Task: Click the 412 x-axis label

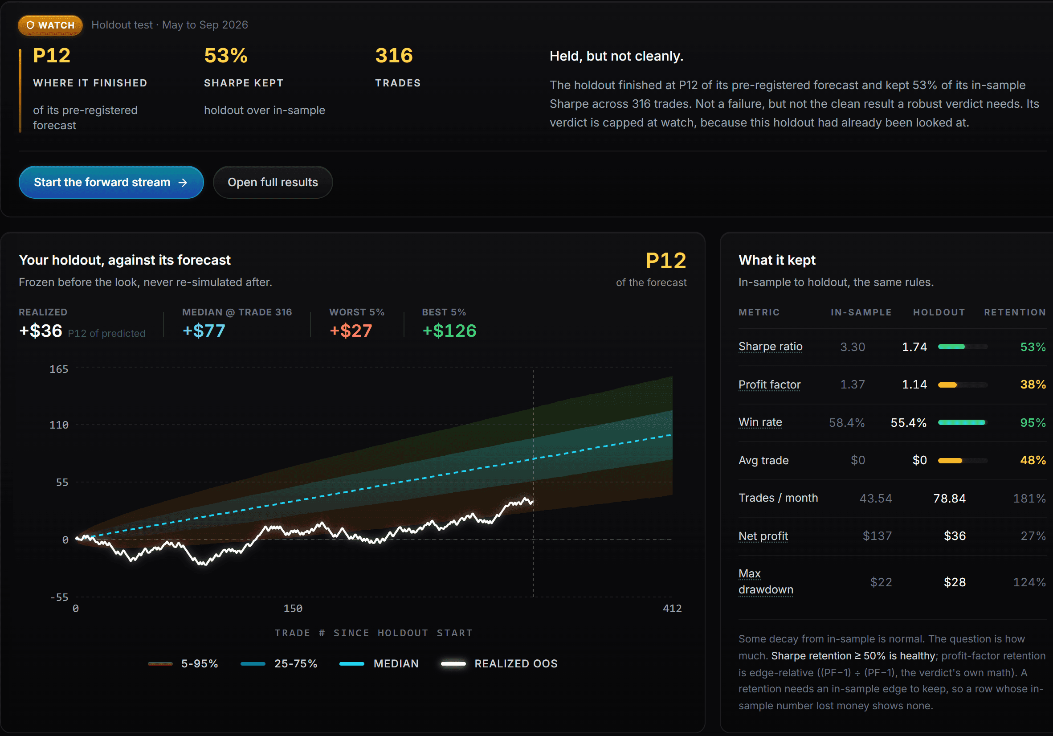Action: (672, 609)
